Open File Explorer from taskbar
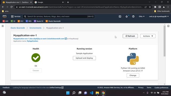171x96 pixels. coord(97,93)
